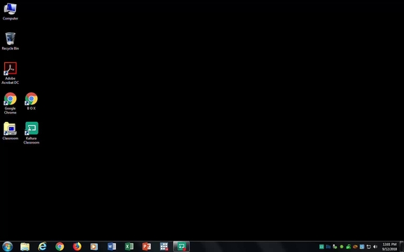Image resolution: width=404 pixels, height=252 pixels.
Task: Open Internet Explorer from the taskbar
Action: pos(42,246)
